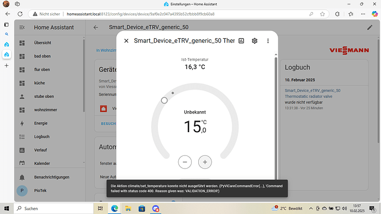Open Edge settings and more menu

tap(363, 14)
